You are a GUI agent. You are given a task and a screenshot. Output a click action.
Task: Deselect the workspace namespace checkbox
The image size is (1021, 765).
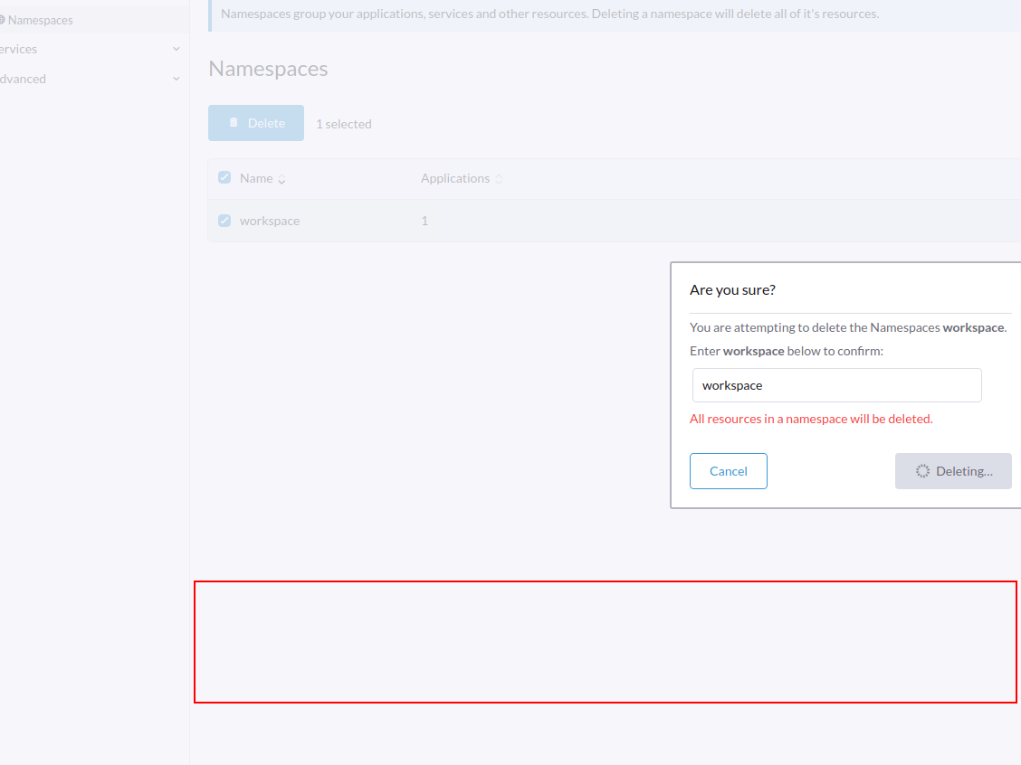pos(224,220)
